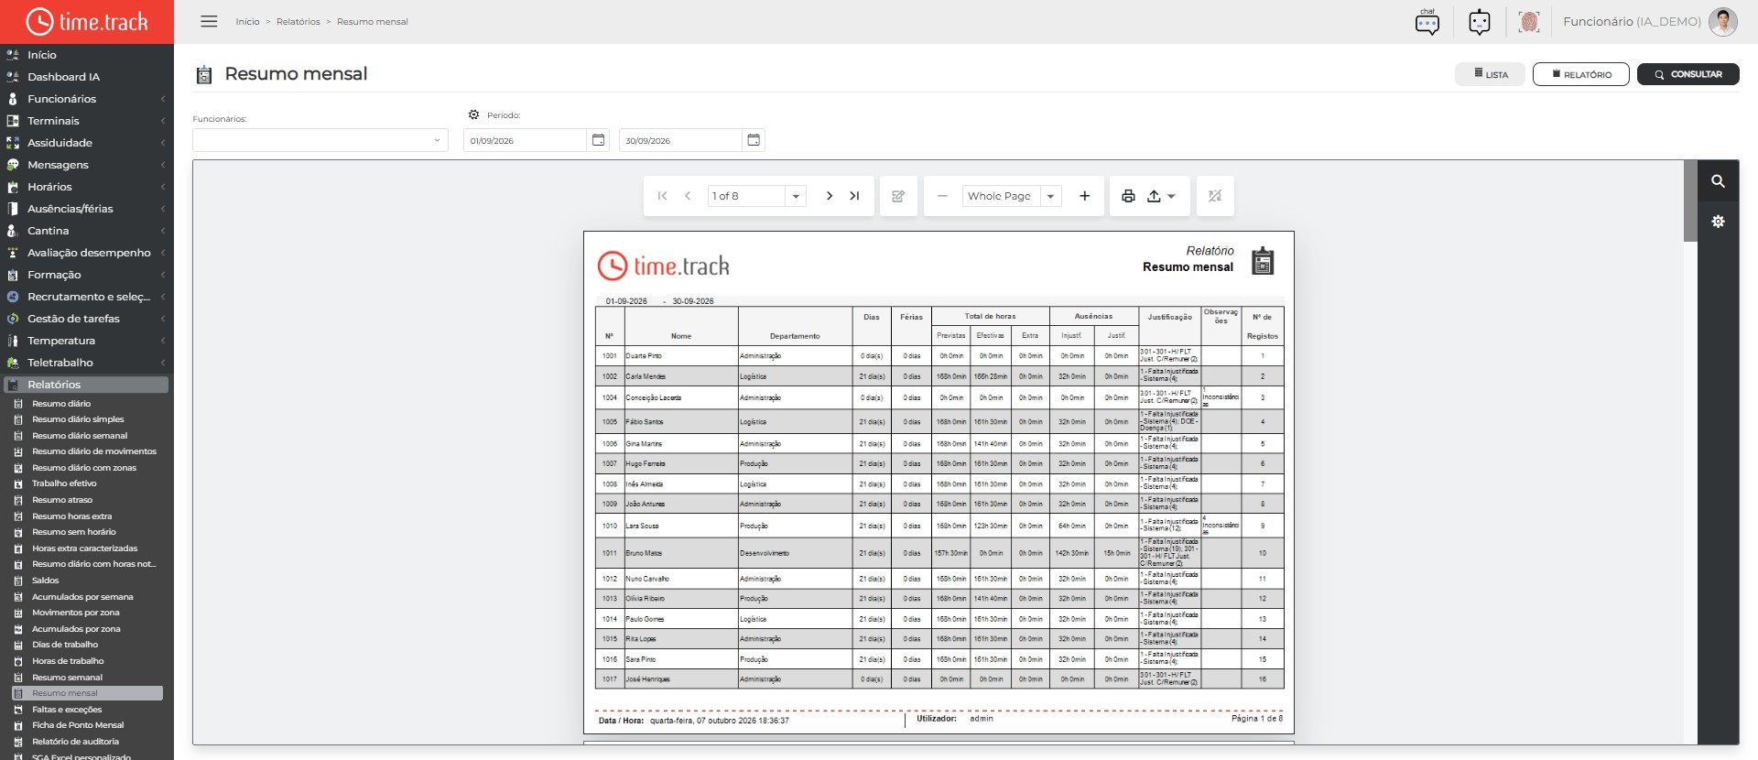Image resolution: width=1758 pixels, height=760 pixels.
Task: Open the user profile avatar
Action: click(x=1722, y=22)
